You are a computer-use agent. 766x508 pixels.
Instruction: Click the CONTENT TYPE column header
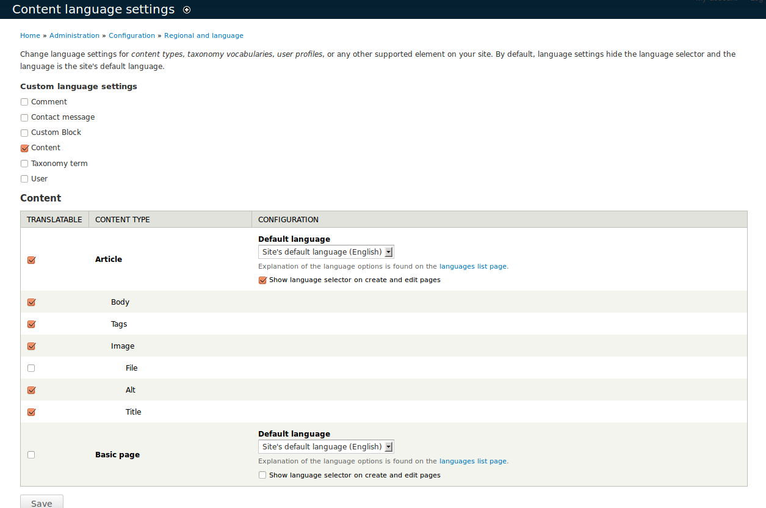(x=123, y=220)
